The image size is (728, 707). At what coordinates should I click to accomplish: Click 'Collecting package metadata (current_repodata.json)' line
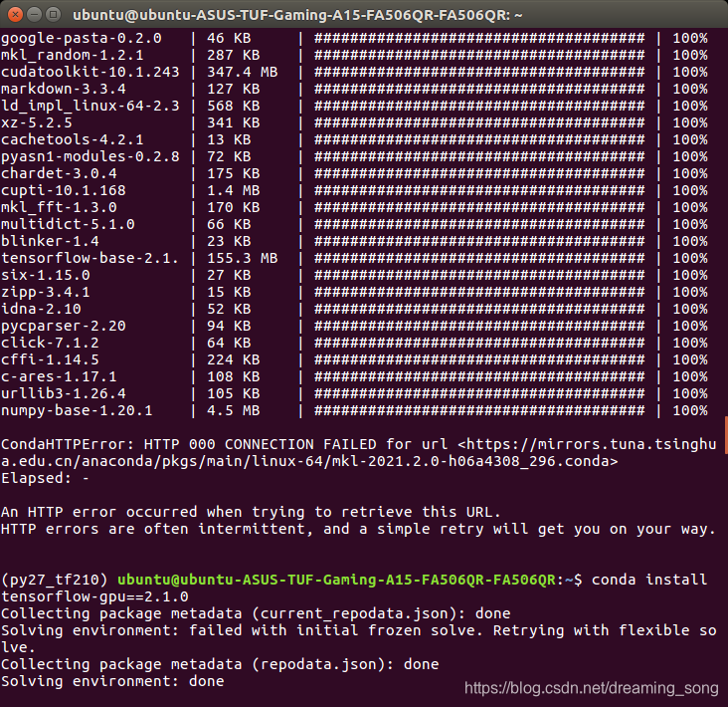point(256,613)
